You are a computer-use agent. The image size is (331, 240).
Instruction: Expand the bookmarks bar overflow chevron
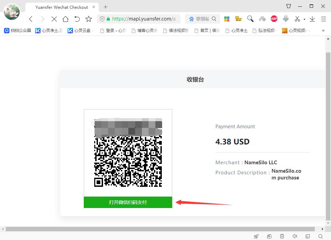click(x=323, y=31)
